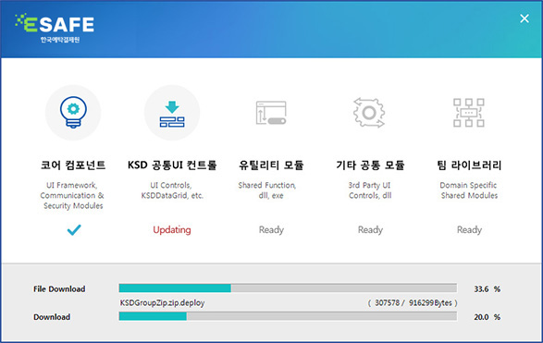543x343 pixels.
Task: Click the KSD common UI download icon
Action: pyautogui.click(x=172, y=114)
